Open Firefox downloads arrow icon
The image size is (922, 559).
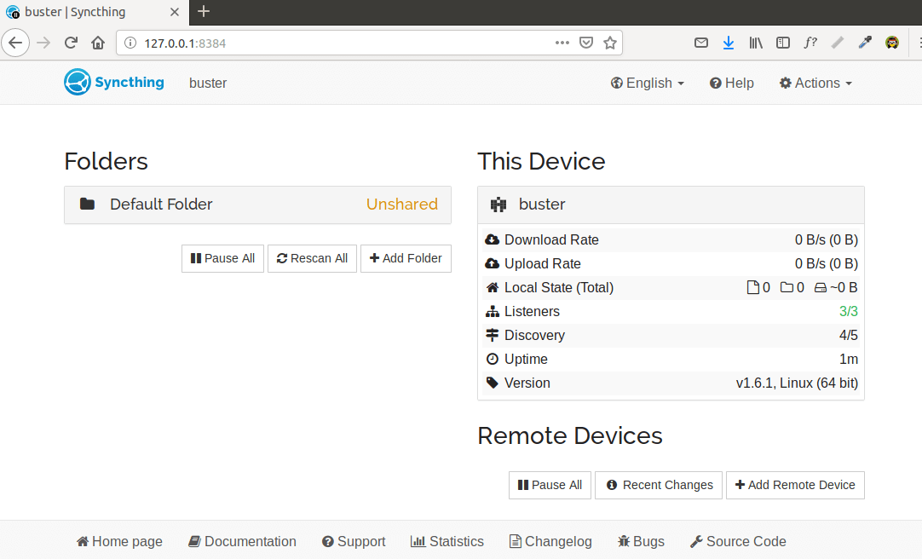click(728, 43)
